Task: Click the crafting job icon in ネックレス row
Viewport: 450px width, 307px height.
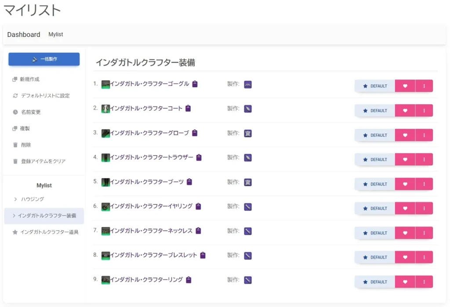Action: 248,231
